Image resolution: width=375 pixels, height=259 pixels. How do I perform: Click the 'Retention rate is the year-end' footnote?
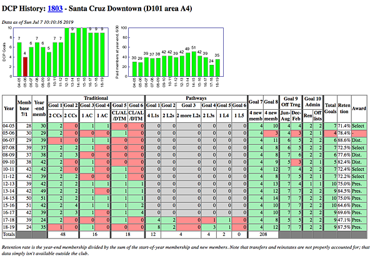click(186, 250)
